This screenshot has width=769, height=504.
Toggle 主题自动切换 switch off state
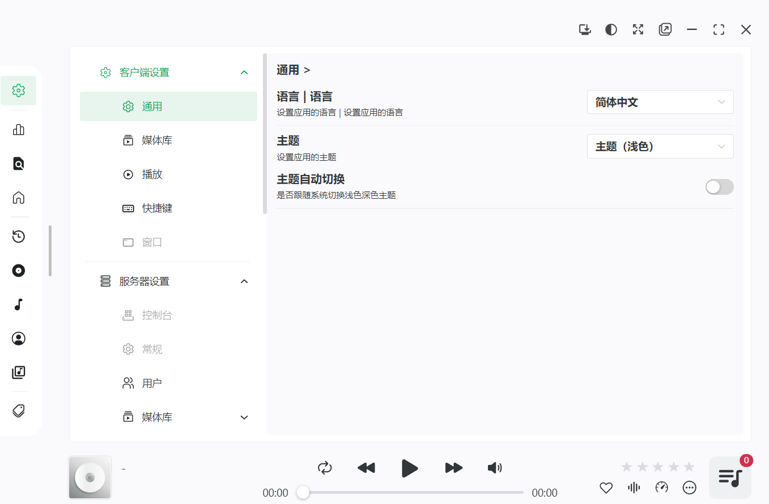(719, 186)
